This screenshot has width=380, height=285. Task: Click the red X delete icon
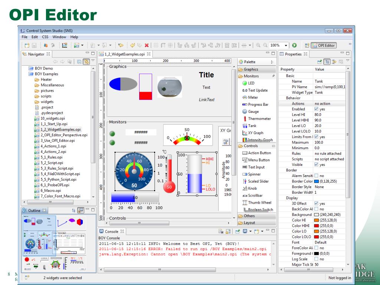[x=147, y=45]
